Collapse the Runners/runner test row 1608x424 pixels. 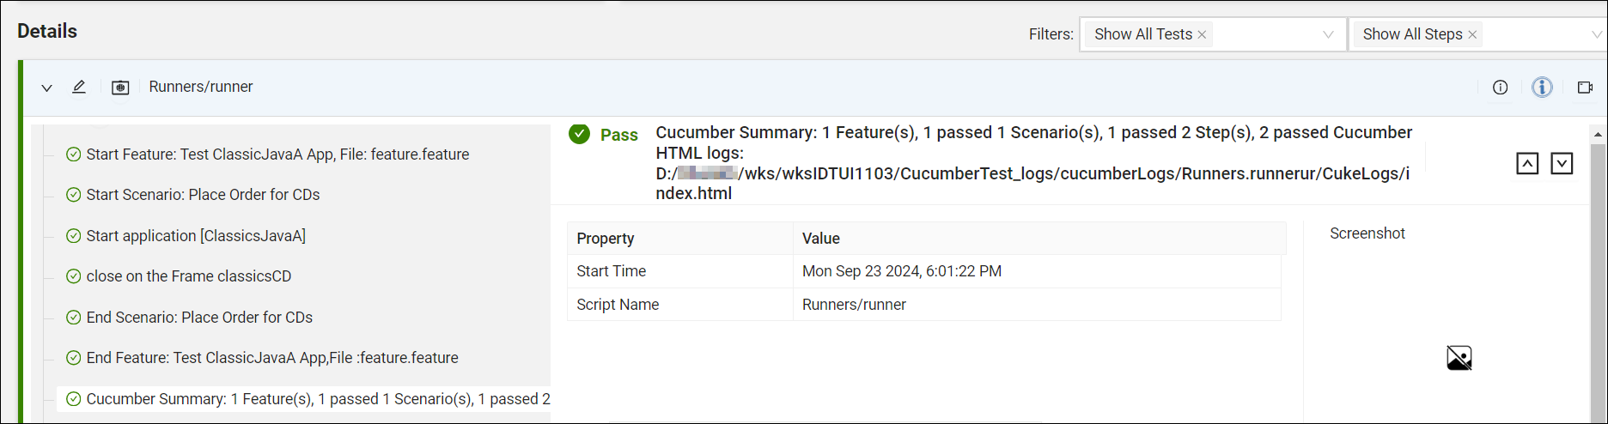[x=47, y=88]
